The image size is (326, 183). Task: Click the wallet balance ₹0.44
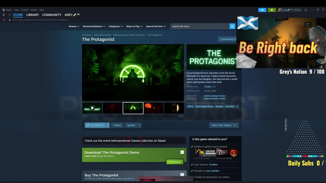[297, 10]
